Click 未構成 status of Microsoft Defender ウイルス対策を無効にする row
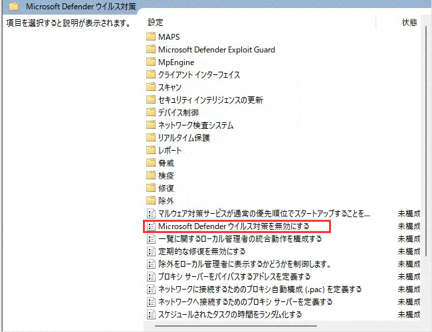 coord(409,226)
